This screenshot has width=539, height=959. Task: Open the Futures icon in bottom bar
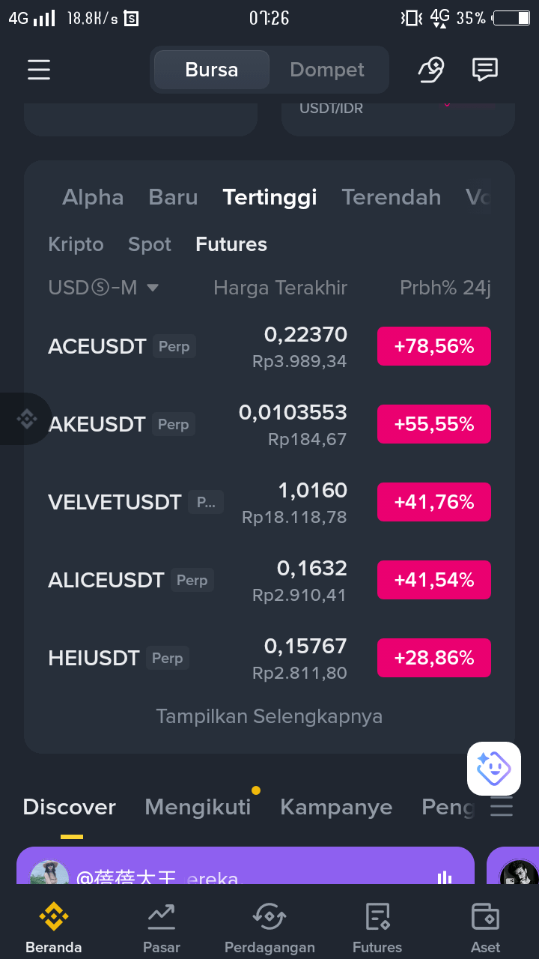[x=377, y=916]
